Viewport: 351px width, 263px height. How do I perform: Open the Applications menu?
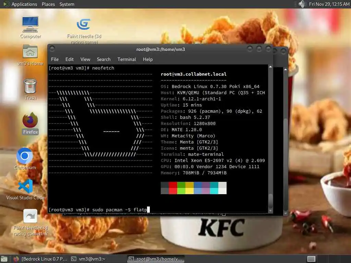[x=24, y=4]
